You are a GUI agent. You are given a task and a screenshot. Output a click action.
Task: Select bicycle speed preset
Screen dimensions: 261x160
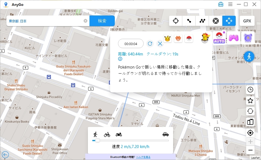pos(107,134)
